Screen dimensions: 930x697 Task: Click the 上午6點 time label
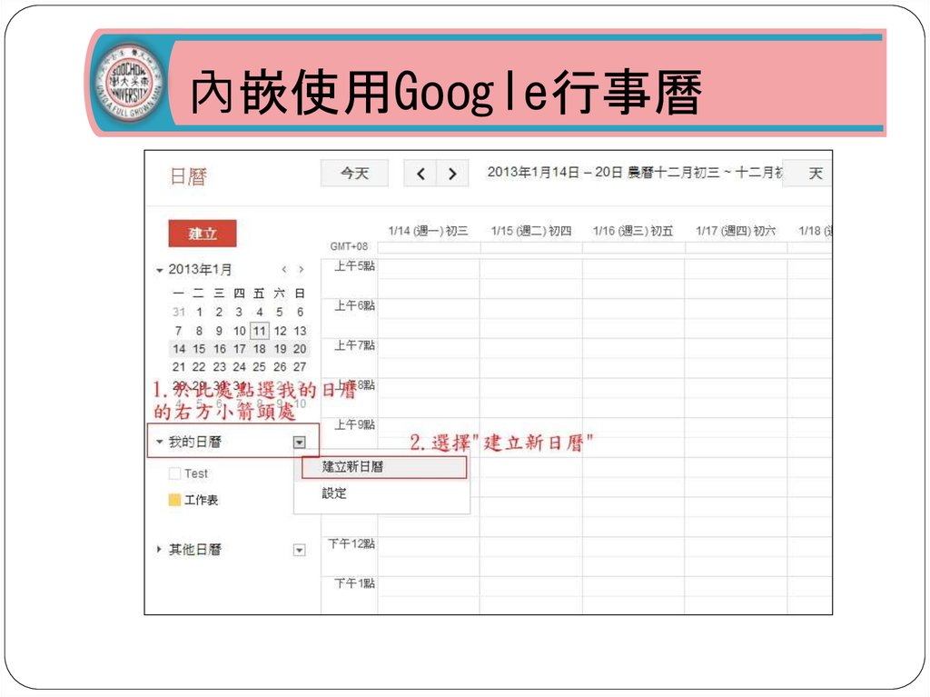[x=355, y=305]
